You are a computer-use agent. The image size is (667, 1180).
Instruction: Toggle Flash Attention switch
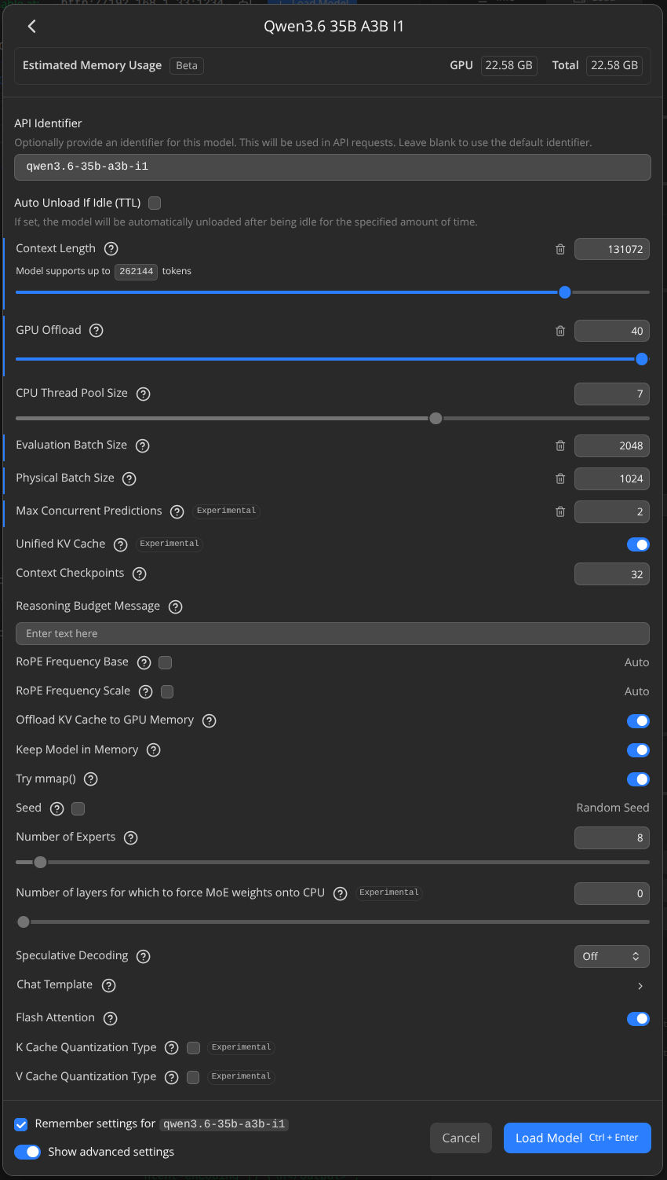pos(638,1019)
